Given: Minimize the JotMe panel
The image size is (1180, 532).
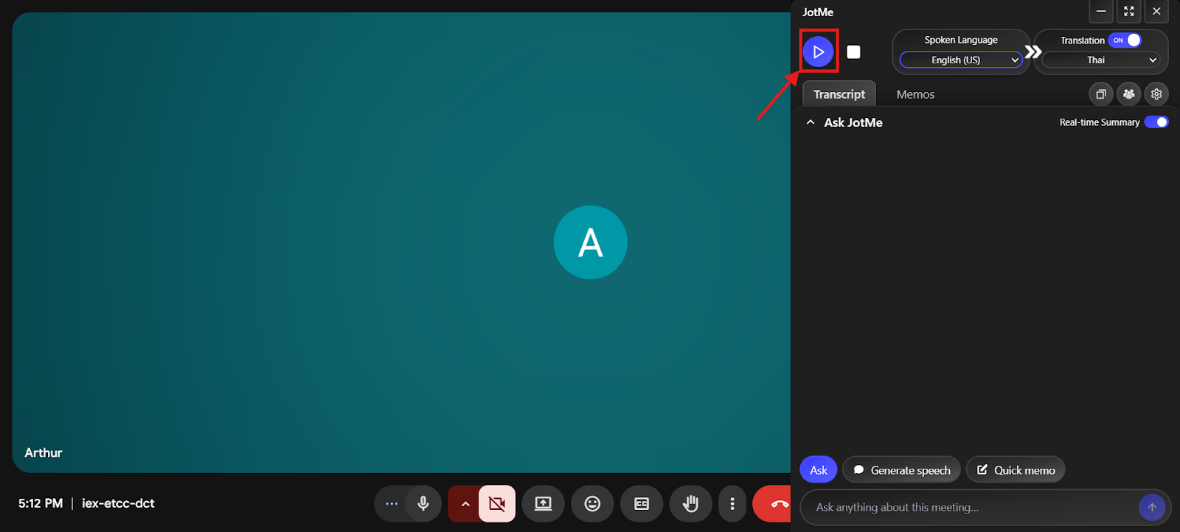Looking at the screenshot, I should click(x=1101, y=11).
